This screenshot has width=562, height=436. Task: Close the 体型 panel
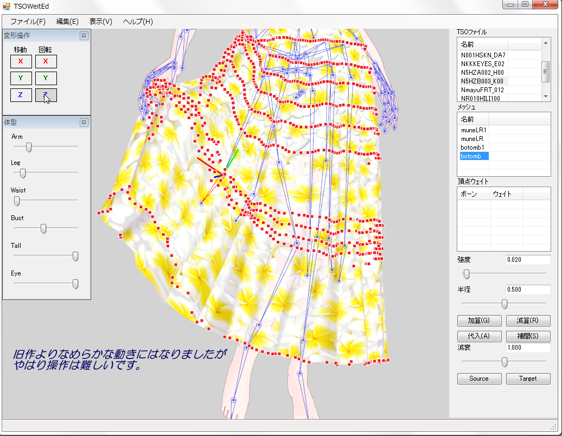pyautogui.click(x=84, y=123)
